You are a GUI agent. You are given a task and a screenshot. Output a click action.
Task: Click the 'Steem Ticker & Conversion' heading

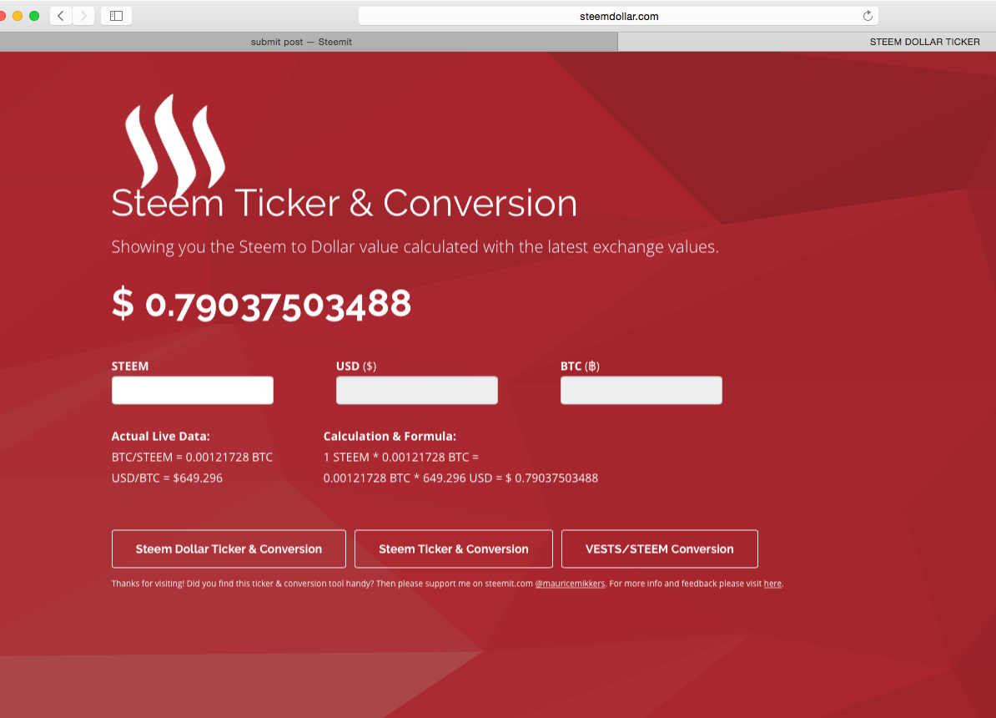345,203
